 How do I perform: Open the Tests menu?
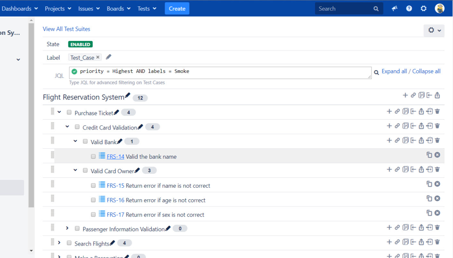point(147,9)
